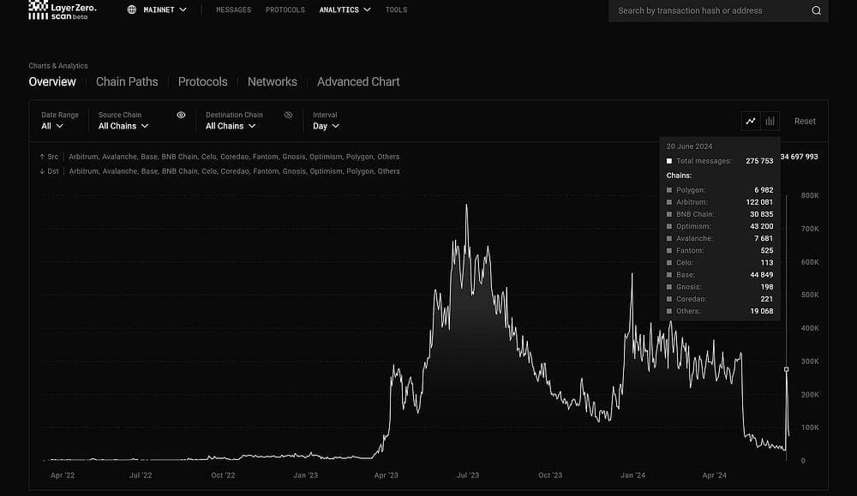Click the magnifier icon in the search bar

point(816,10)
